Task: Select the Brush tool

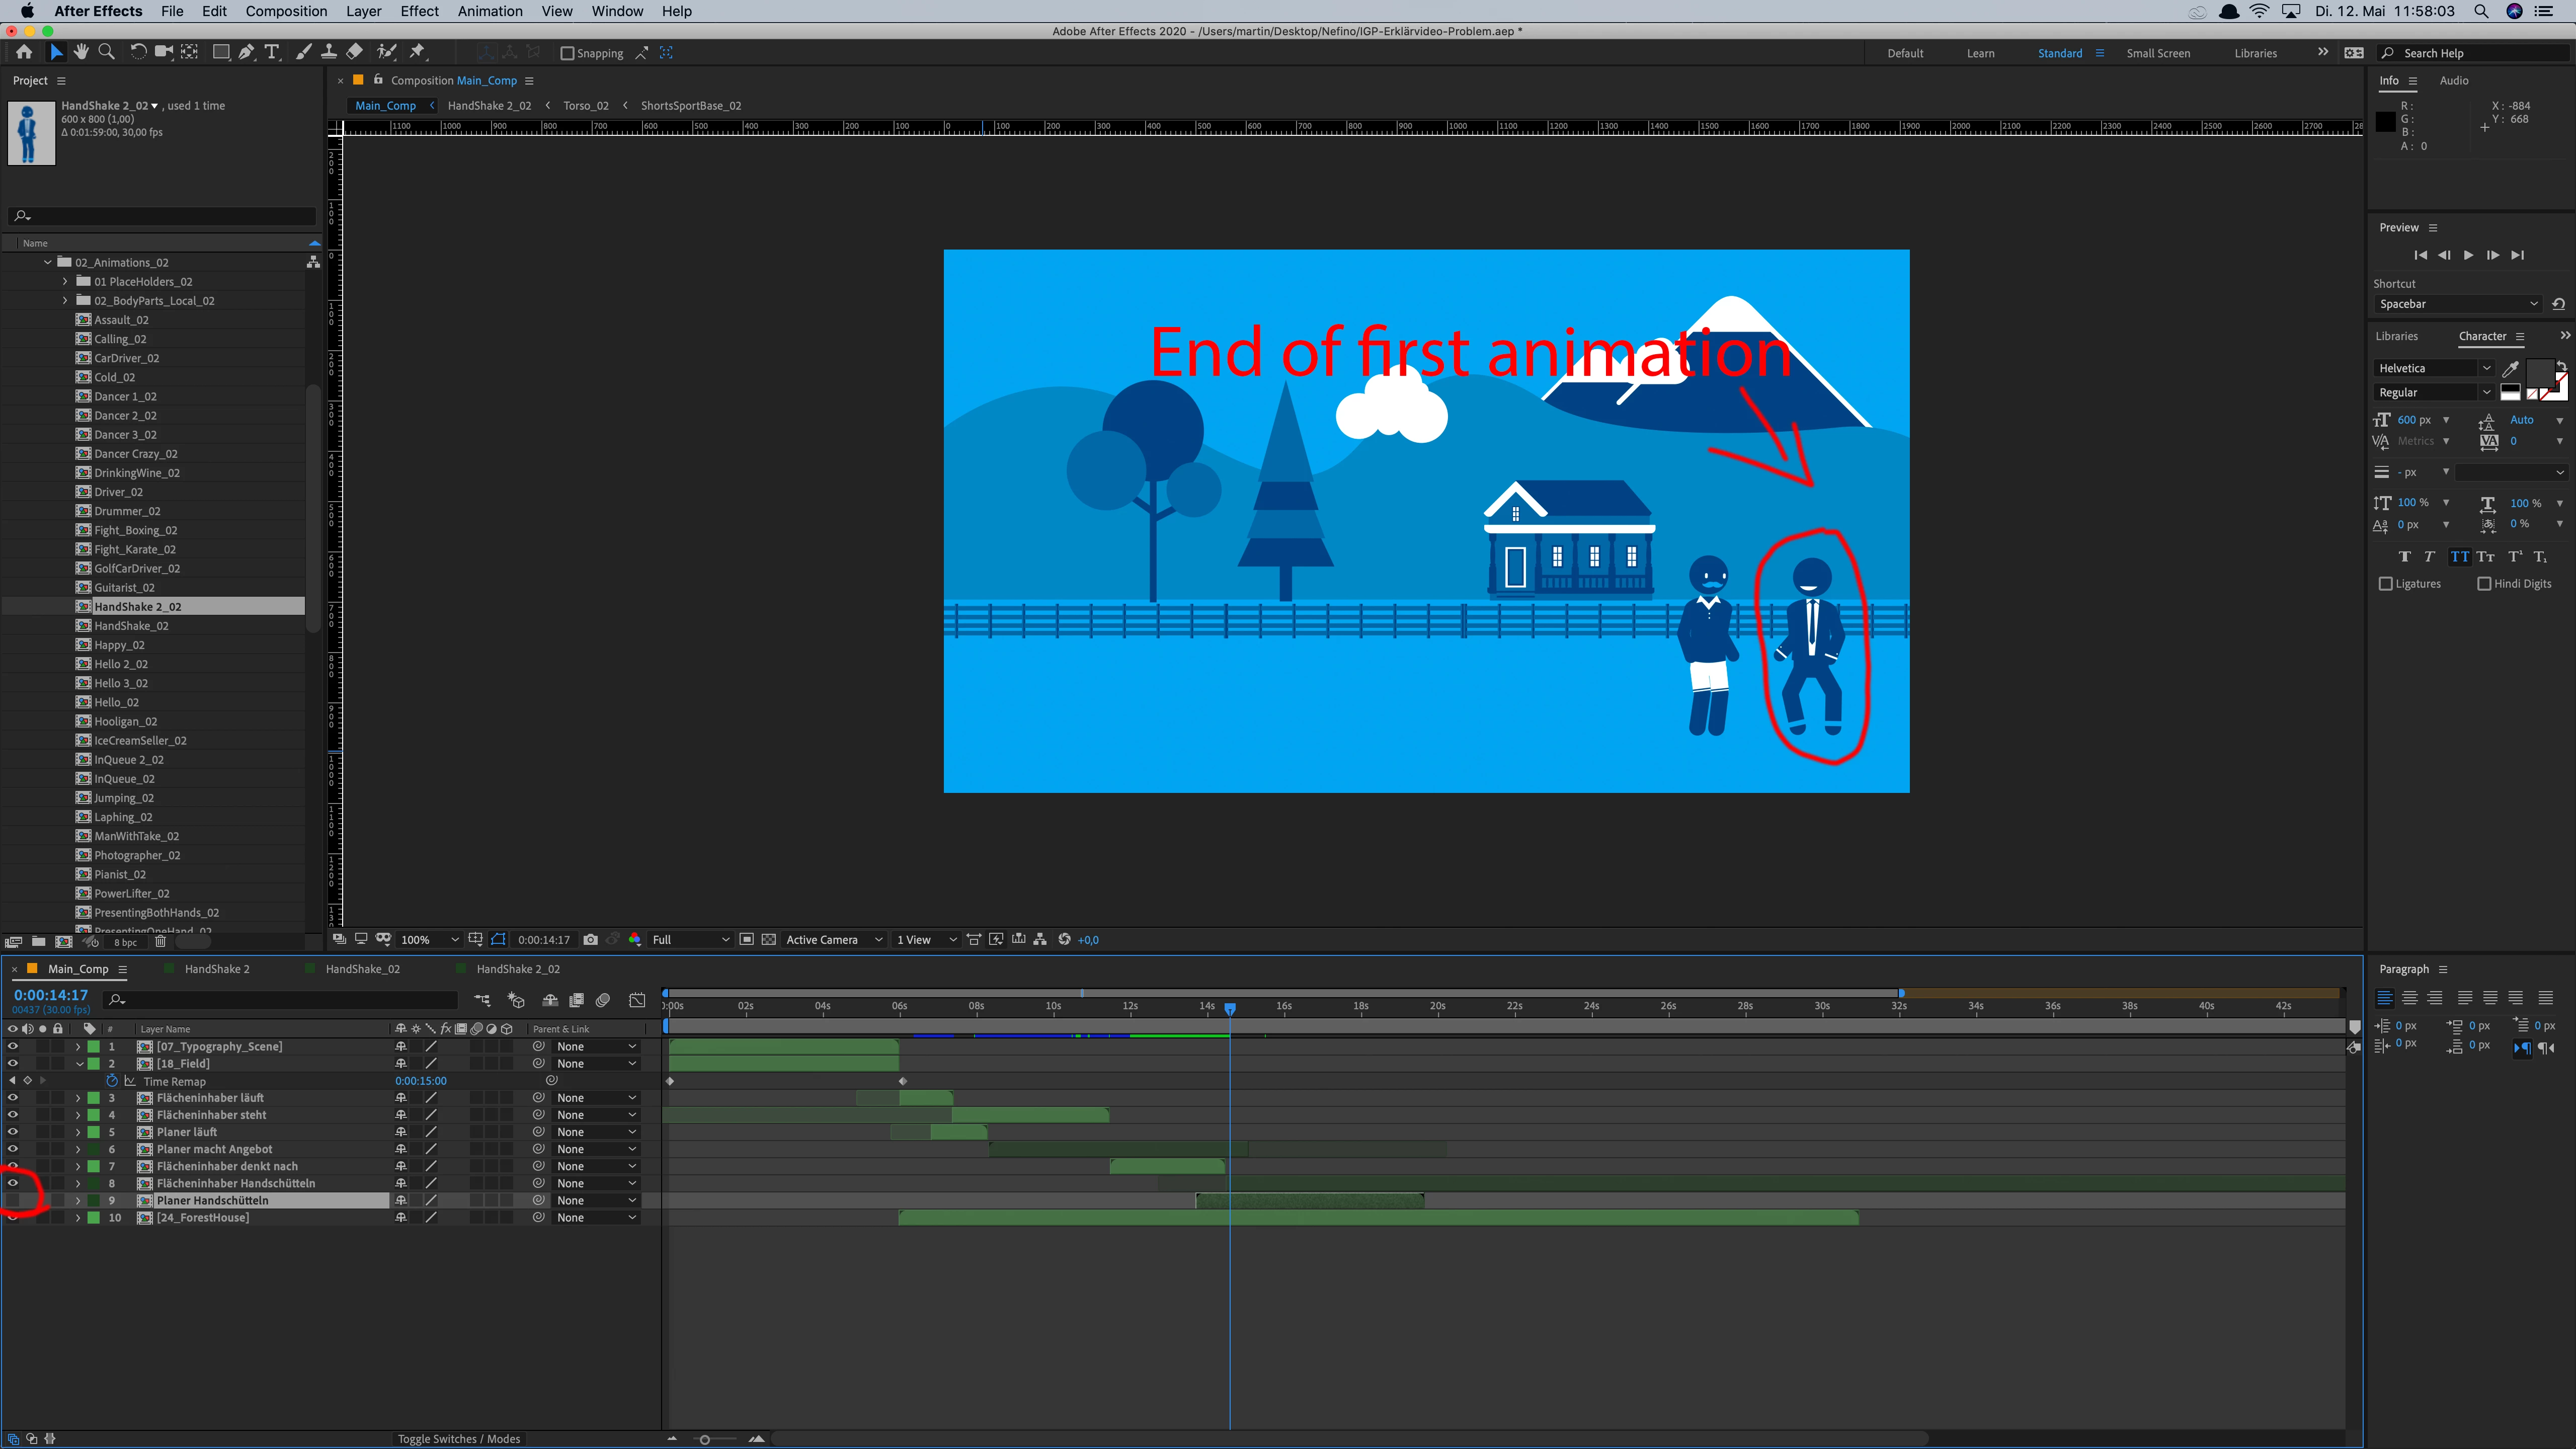Action: 304,52
